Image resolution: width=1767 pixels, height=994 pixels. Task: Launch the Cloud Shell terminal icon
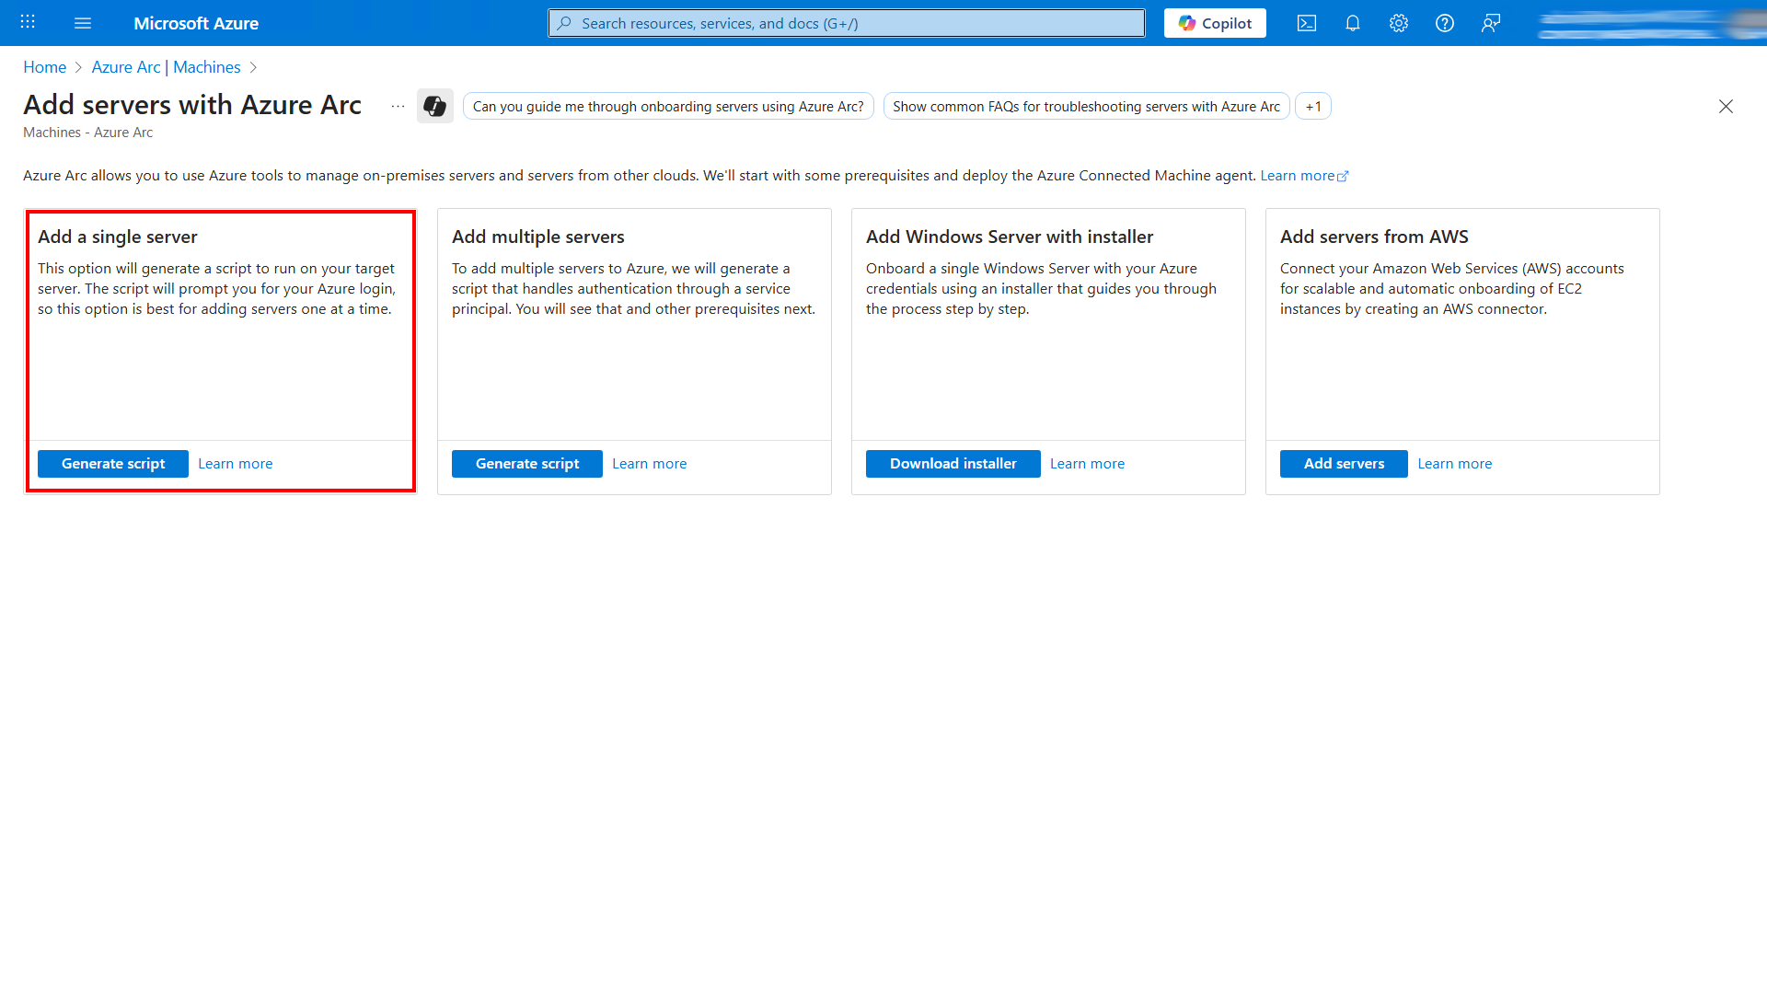[1306, 23]
